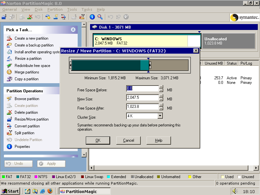The height and width of the screenshot is (195, 260).
Task: Open the notepad icon in Quick Launch
Action: point(28,191)
